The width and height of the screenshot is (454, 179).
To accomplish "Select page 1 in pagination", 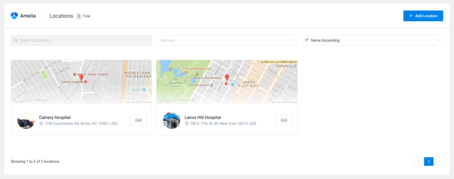I will tap(429, 161).
